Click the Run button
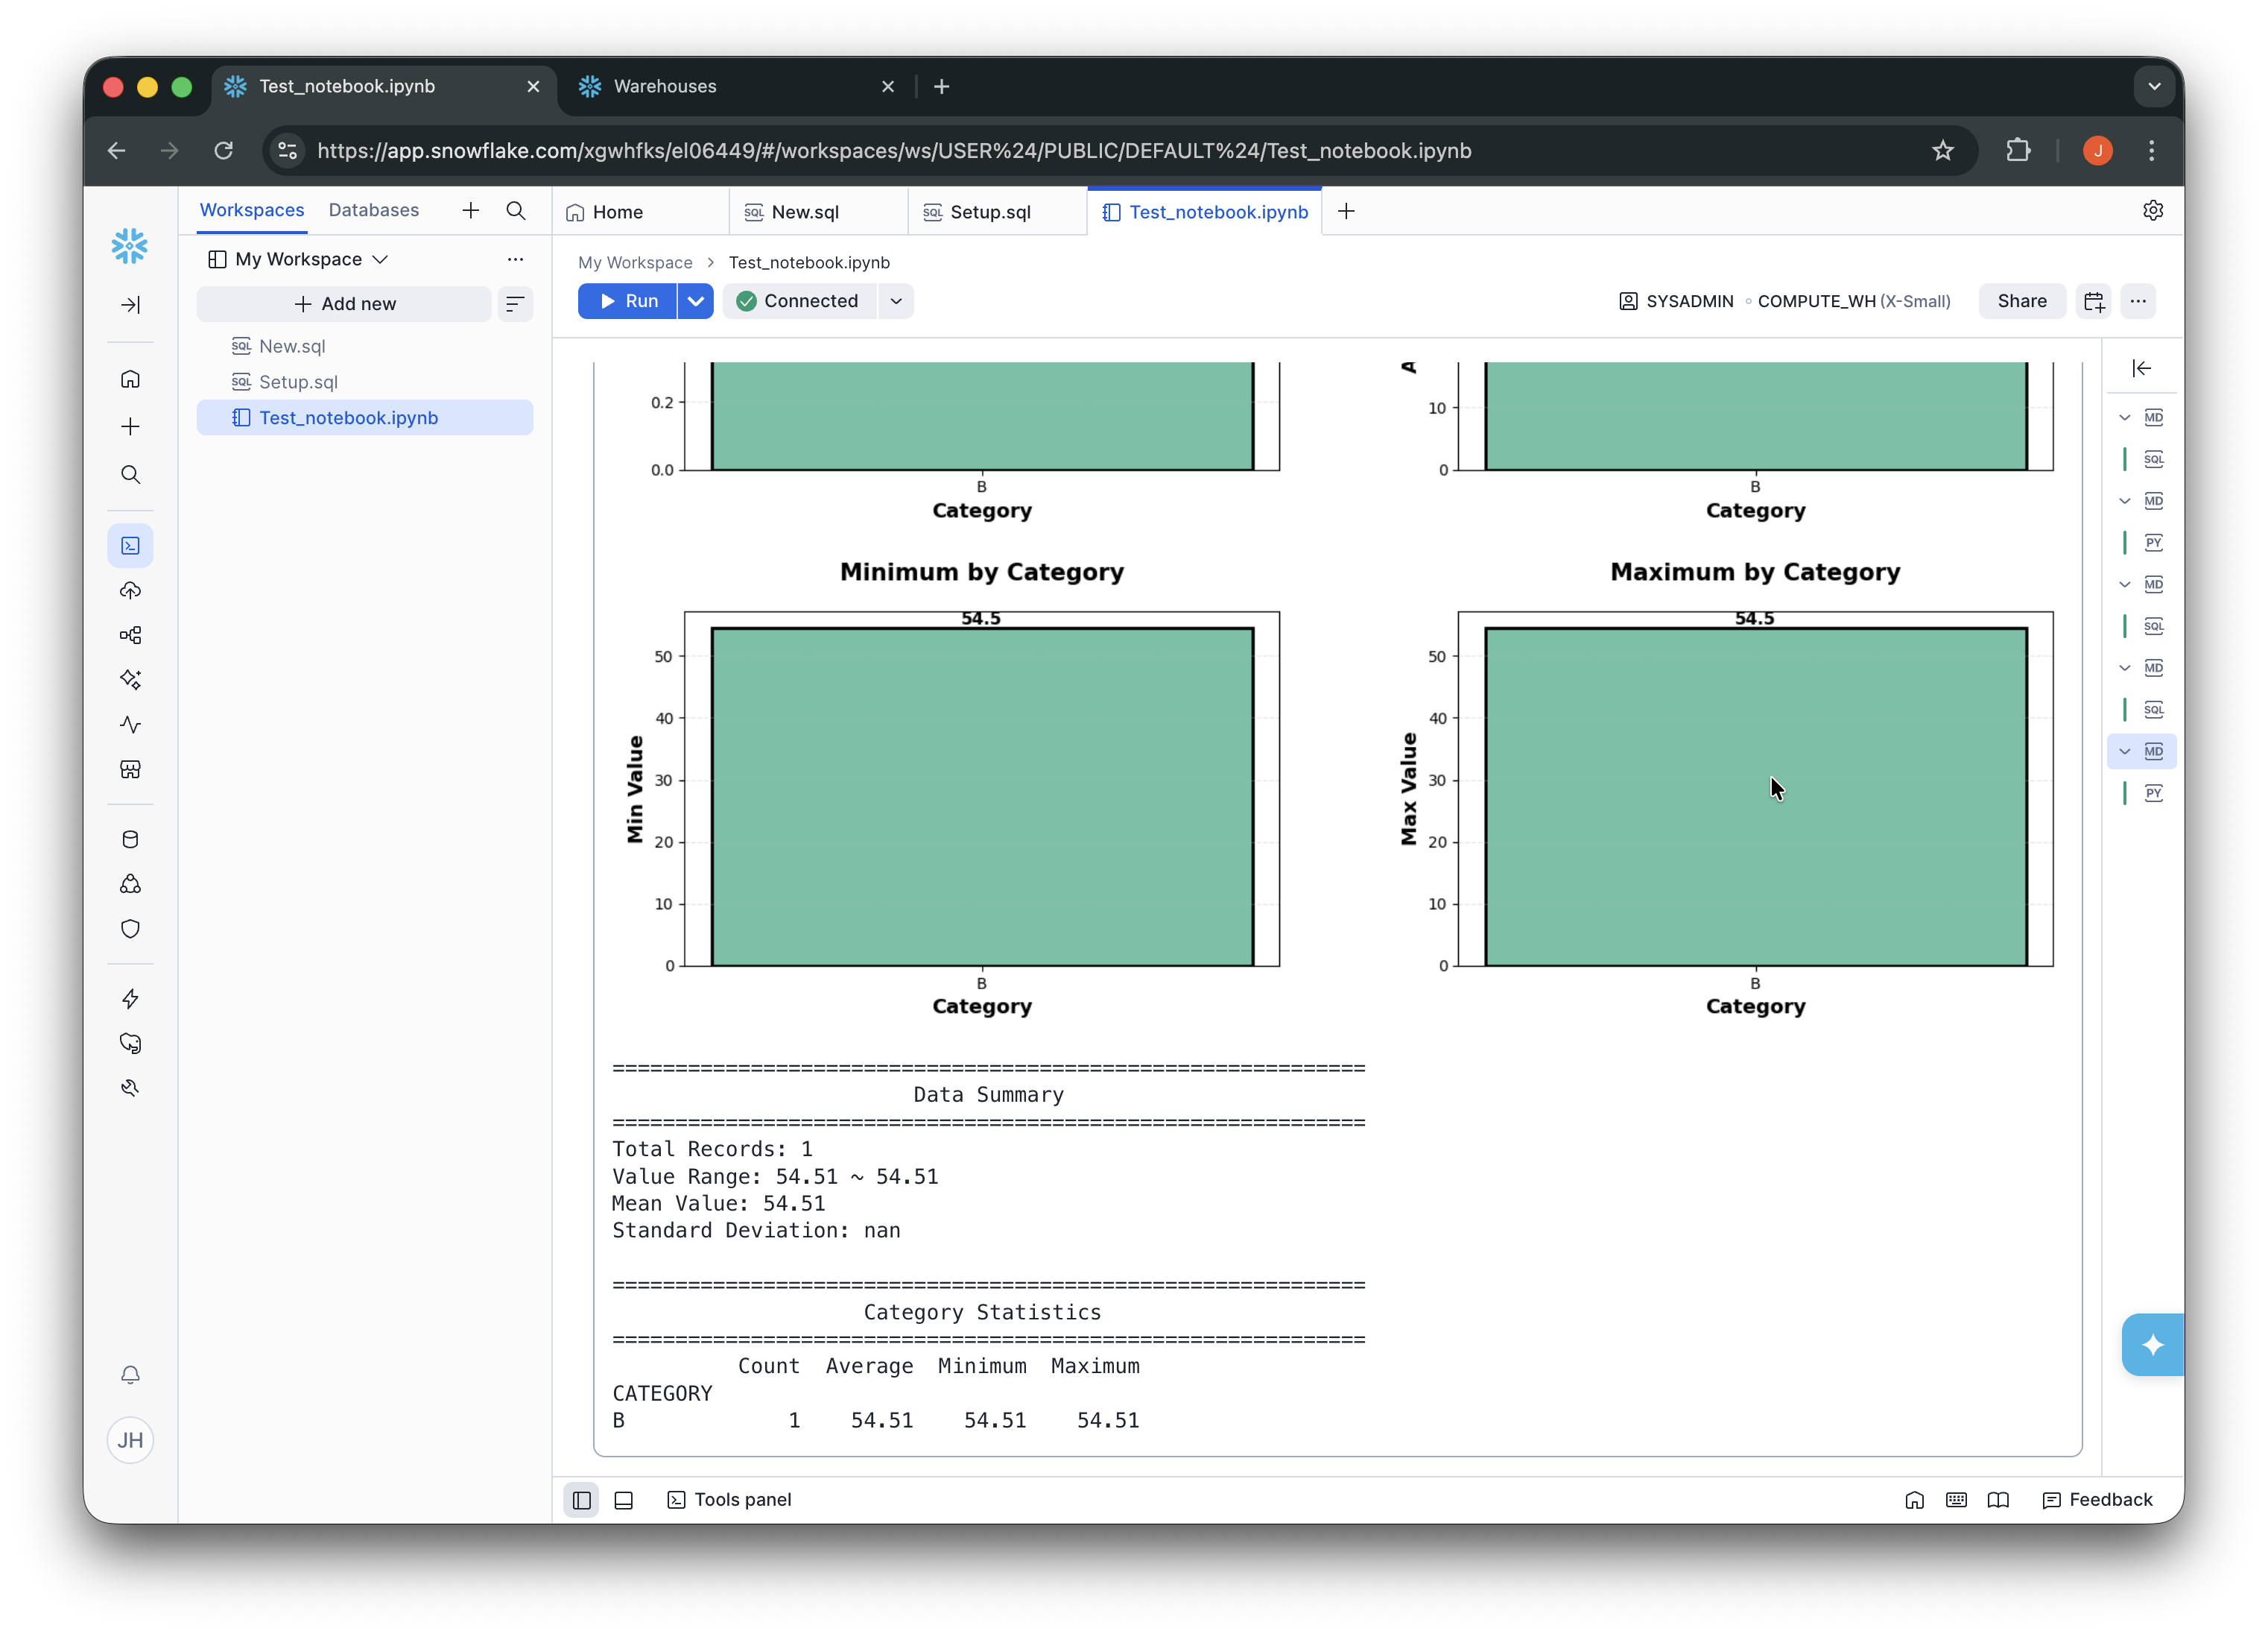2268x1634 pixels. 627,301
